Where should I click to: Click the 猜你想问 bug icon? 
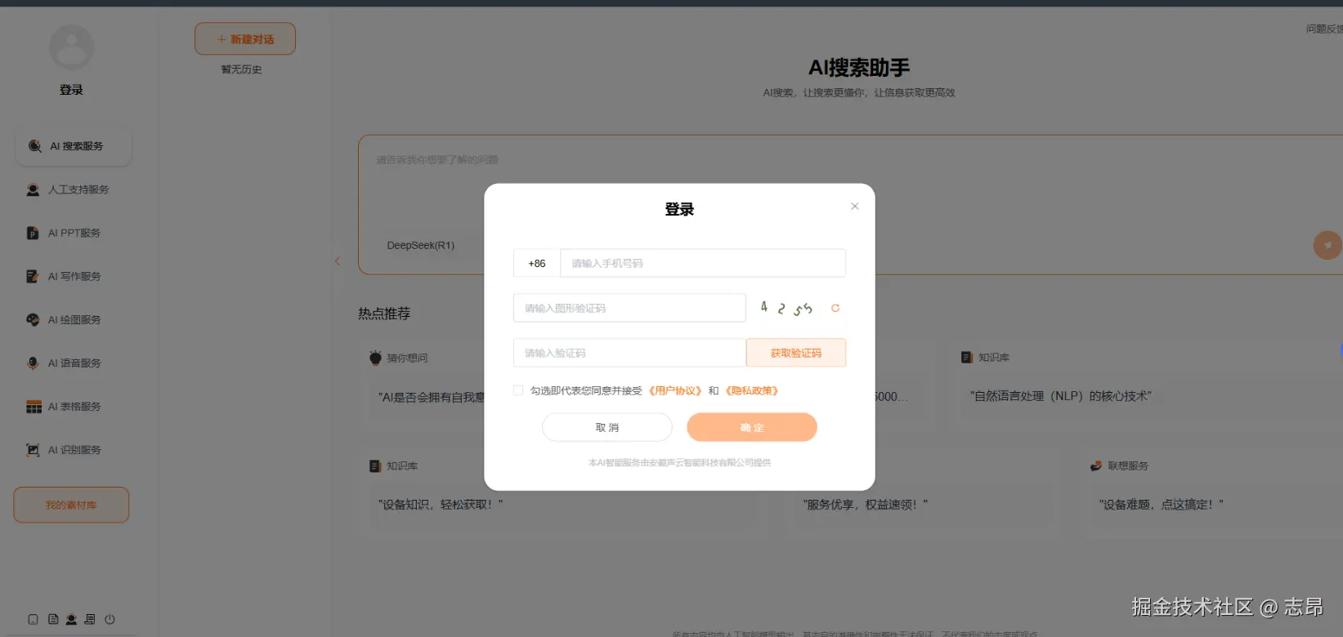click(x=375, y=358)
